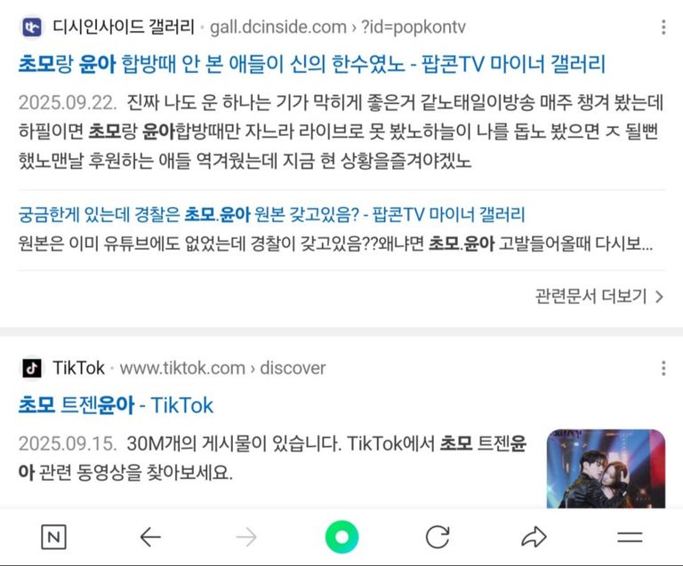The image size is (683, 566).
Task: Open the hamburger menu in bottom bar
Action: coord(630,538)
